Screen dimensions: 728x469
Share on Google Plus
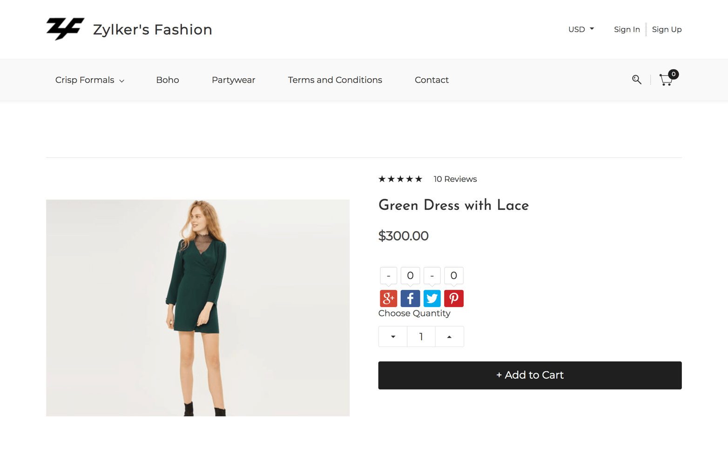tap(388, 298)
